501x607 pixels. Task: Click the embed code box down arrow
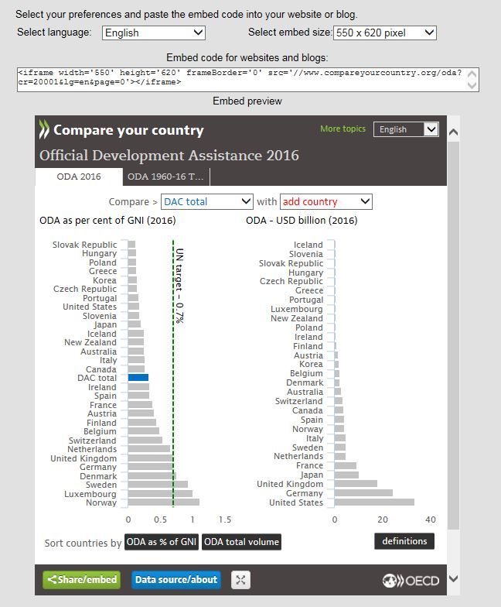(x=472, y=85)
